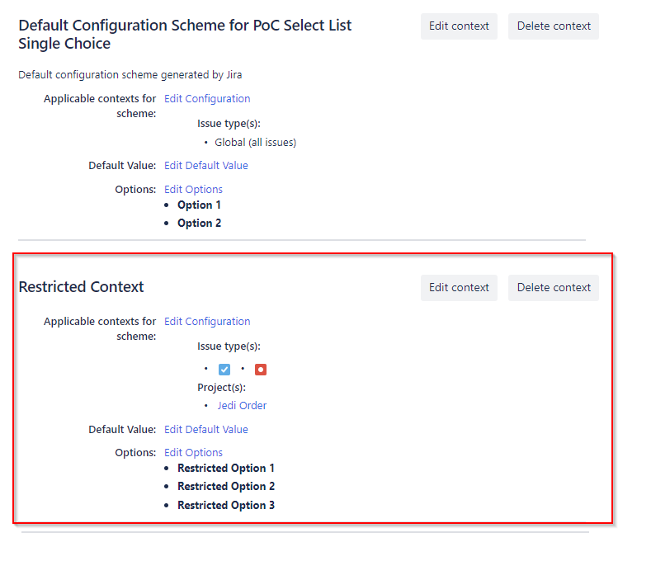This screenshot has width=670, height=561.
Task: Open Edit Configuration under Restricted Context
Action: tap(207, 322)
